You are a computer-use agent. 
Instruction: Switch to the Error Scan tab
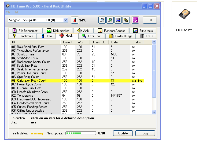(x=92, y=36)
